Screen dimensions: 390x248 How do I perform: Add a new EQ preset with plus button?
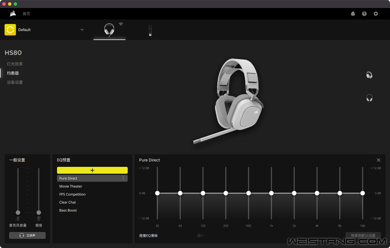click(92, 170)
